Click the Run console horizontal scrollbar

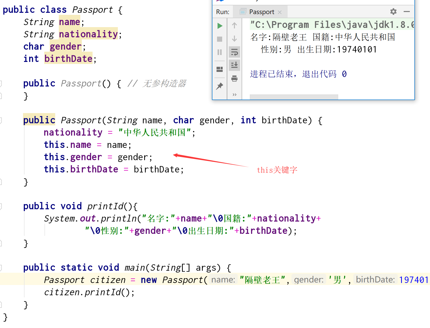click(x=294, y=97)
